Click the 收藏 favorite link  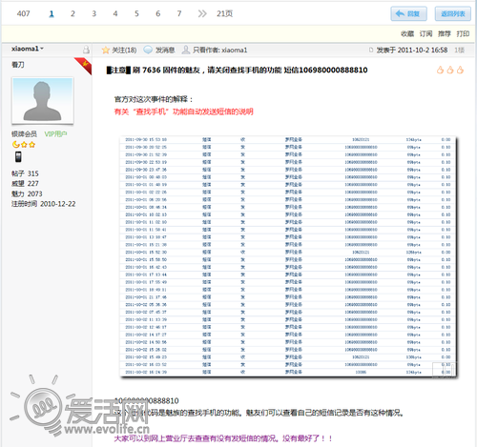407,33
